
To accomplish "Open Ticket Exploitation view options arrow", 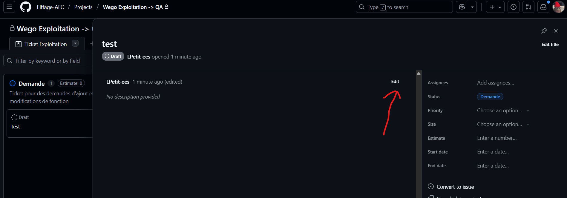I will [75, 43].
